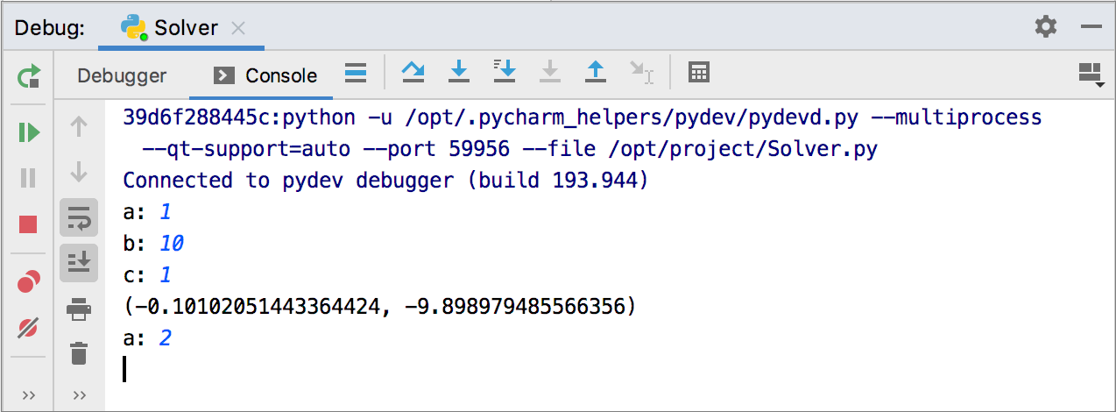
Task: Click Step Into My Code button
Action: (504, 72)
